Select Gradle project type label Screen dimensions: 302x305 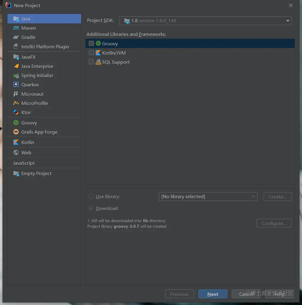[x=28, y=37]
